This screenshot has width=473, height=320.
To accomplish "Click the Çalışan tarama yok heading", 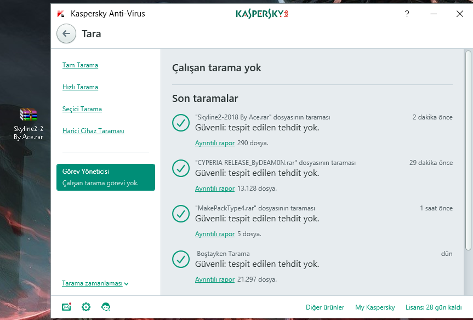I will click(216, 68).
